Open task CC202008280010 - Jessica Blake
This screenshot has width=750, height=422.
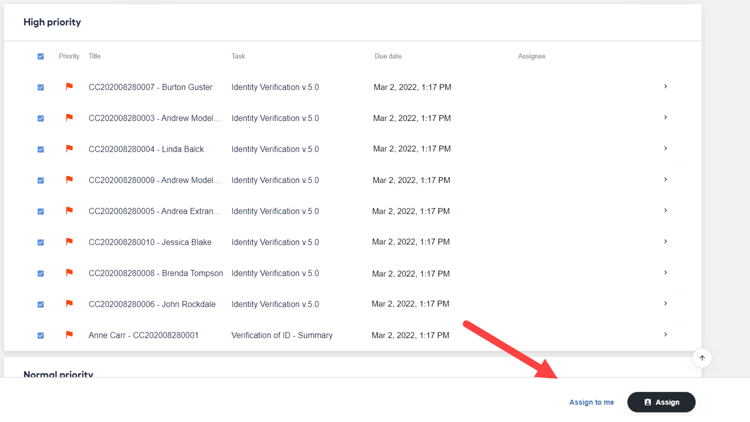click(x=150, y=243)
